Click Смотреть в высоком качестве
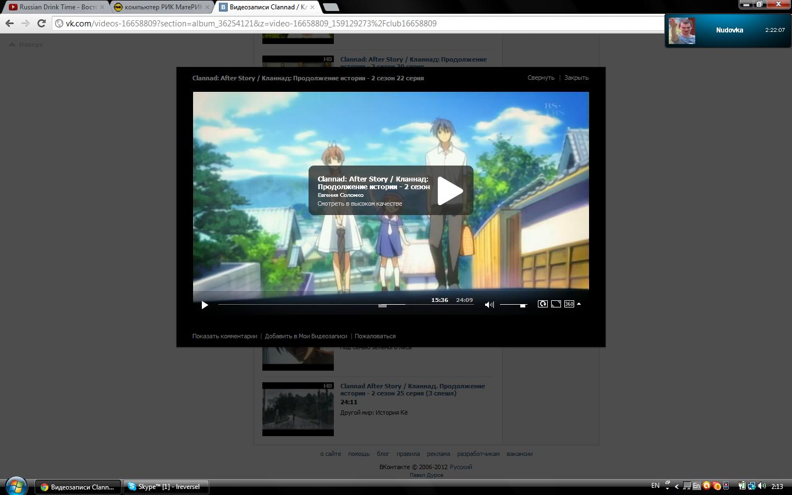Image resolution: width=792 pixels, height=495 pixels. 360,204
